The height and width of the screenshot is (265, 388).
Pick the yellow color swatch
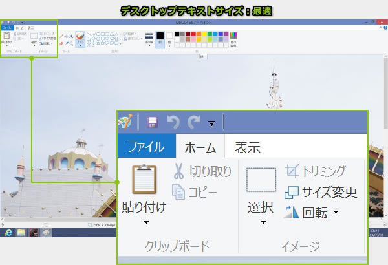pyautogui.click(x=204, y=34)
